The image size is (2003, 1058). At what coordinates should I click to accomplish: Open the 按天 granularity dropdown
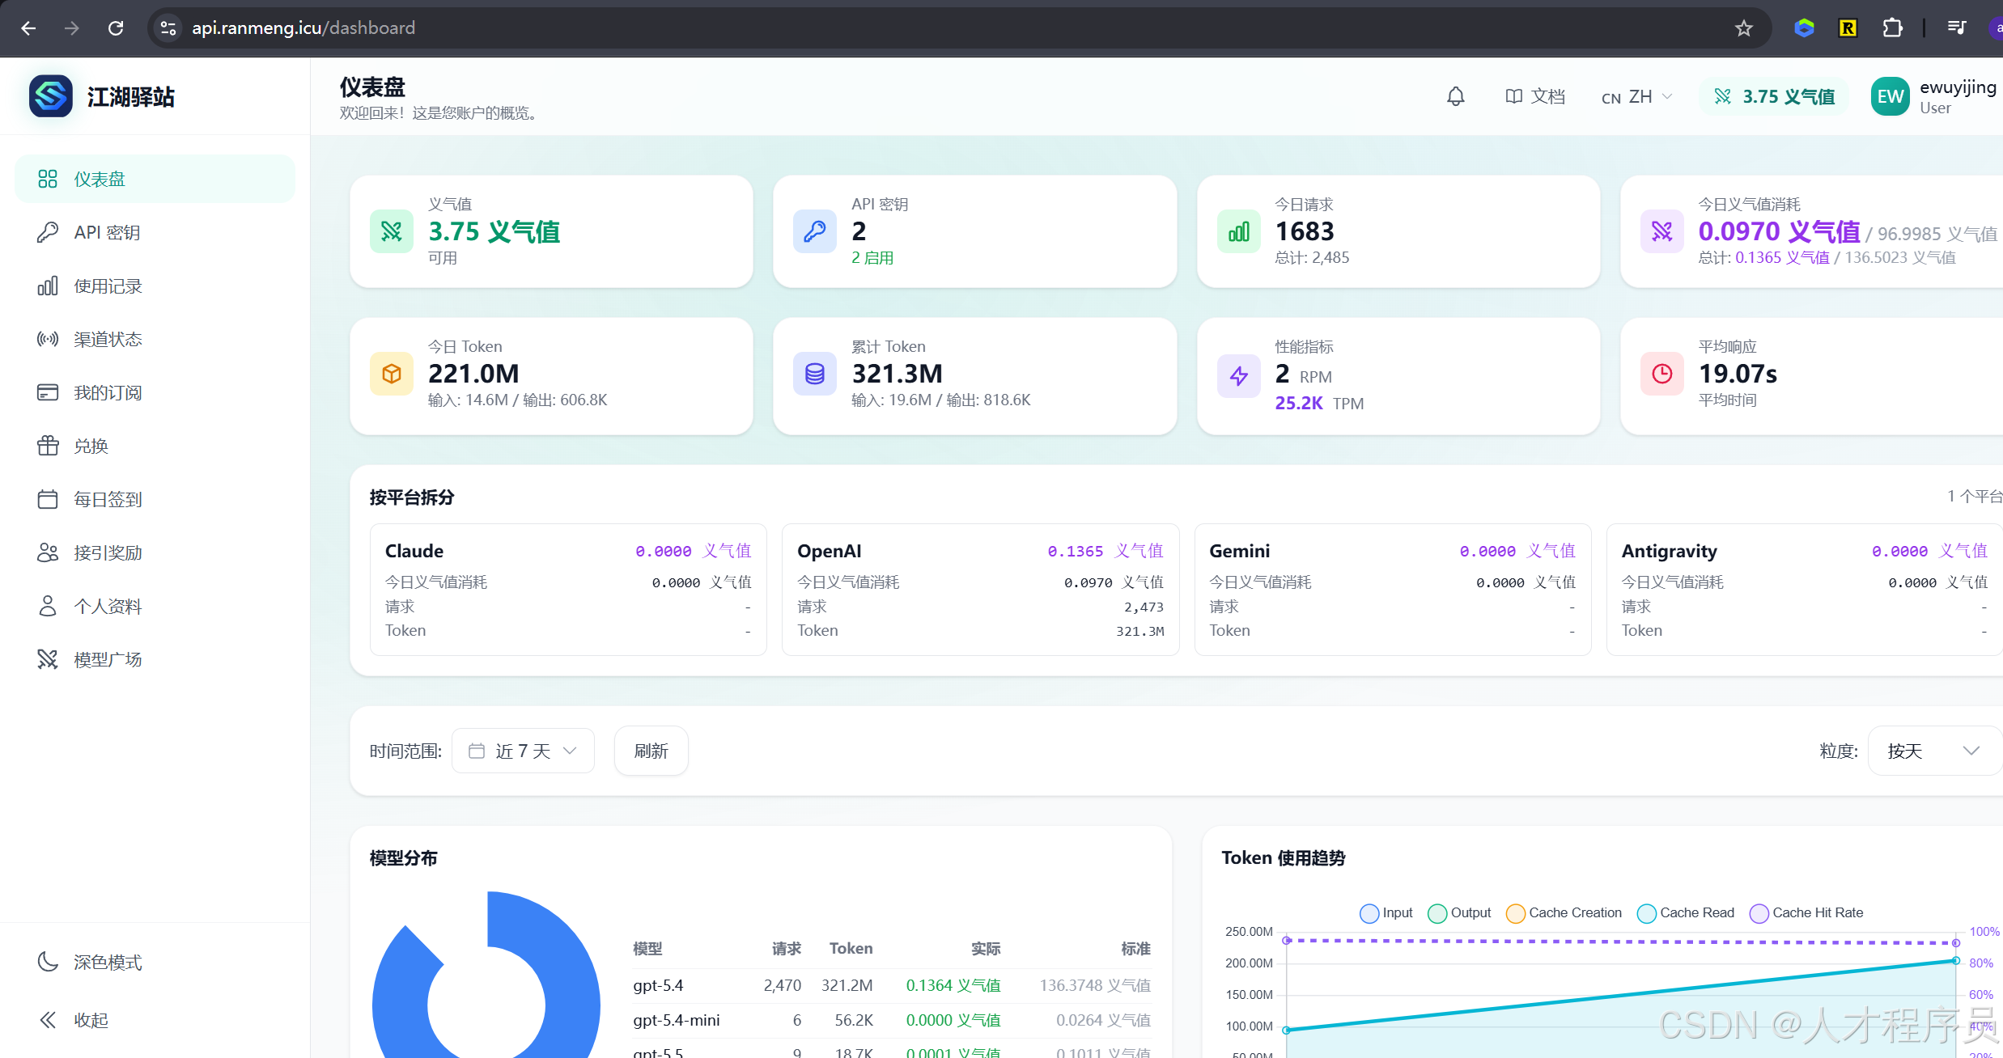(x=1934, y=751)
